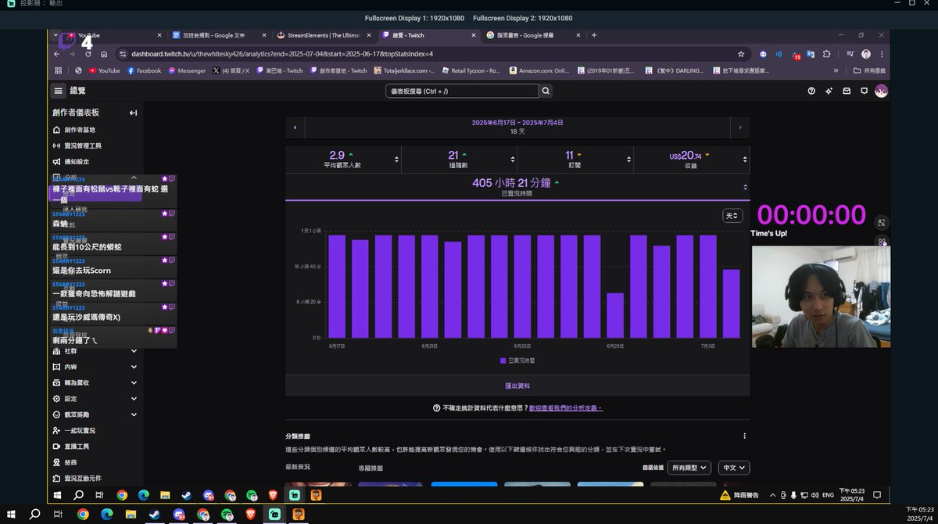The height and width of the screenshot is (524, 938).
Task: Switch to the YouTube browser tab
Action: coord(109,35)
